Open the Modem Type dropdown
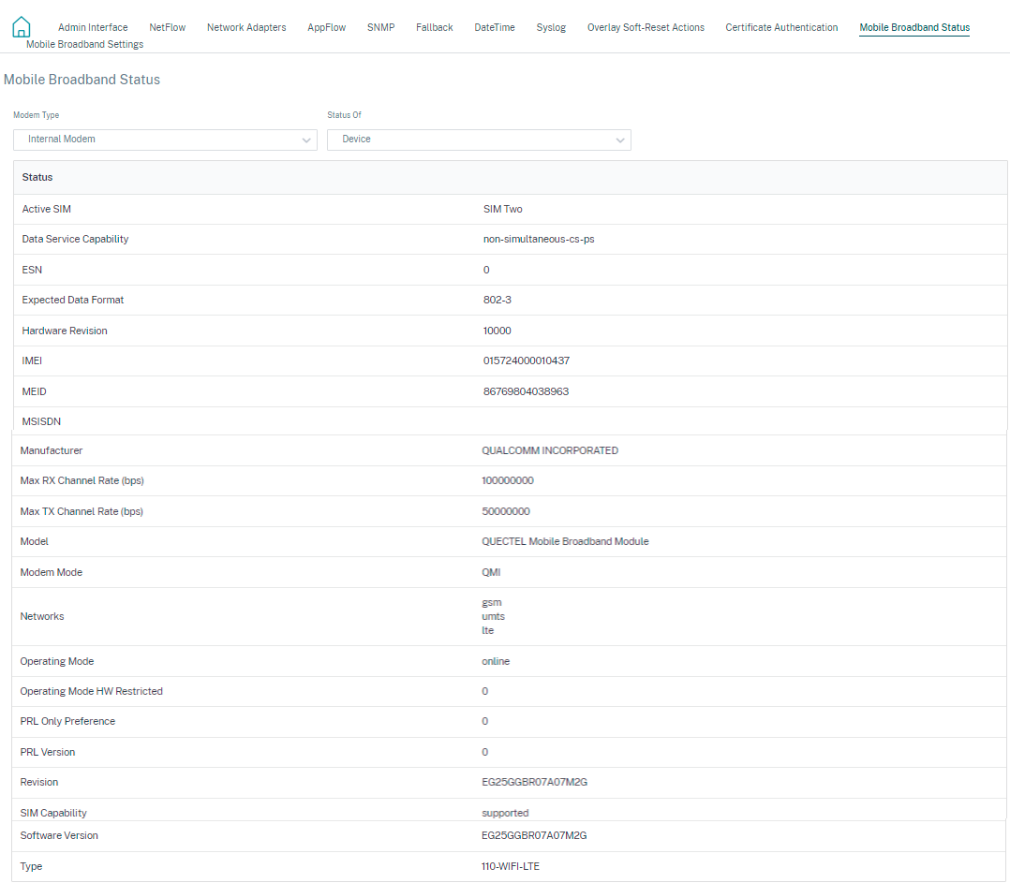Screen dimensions: 1010x883 click(165, 140)
